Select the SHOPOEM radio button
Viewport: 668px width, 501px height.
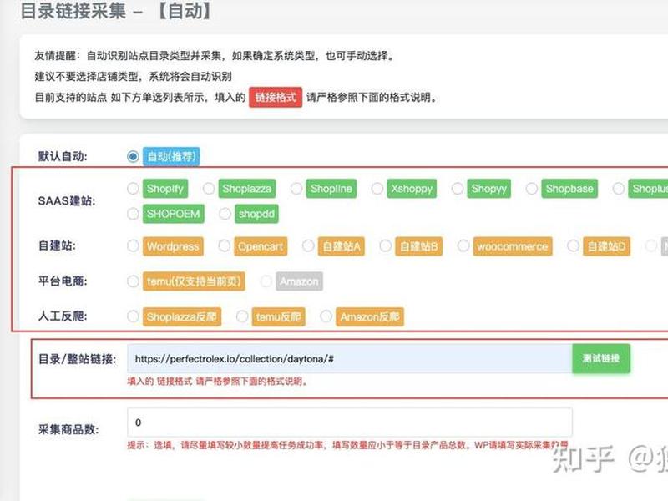point(133,214)
